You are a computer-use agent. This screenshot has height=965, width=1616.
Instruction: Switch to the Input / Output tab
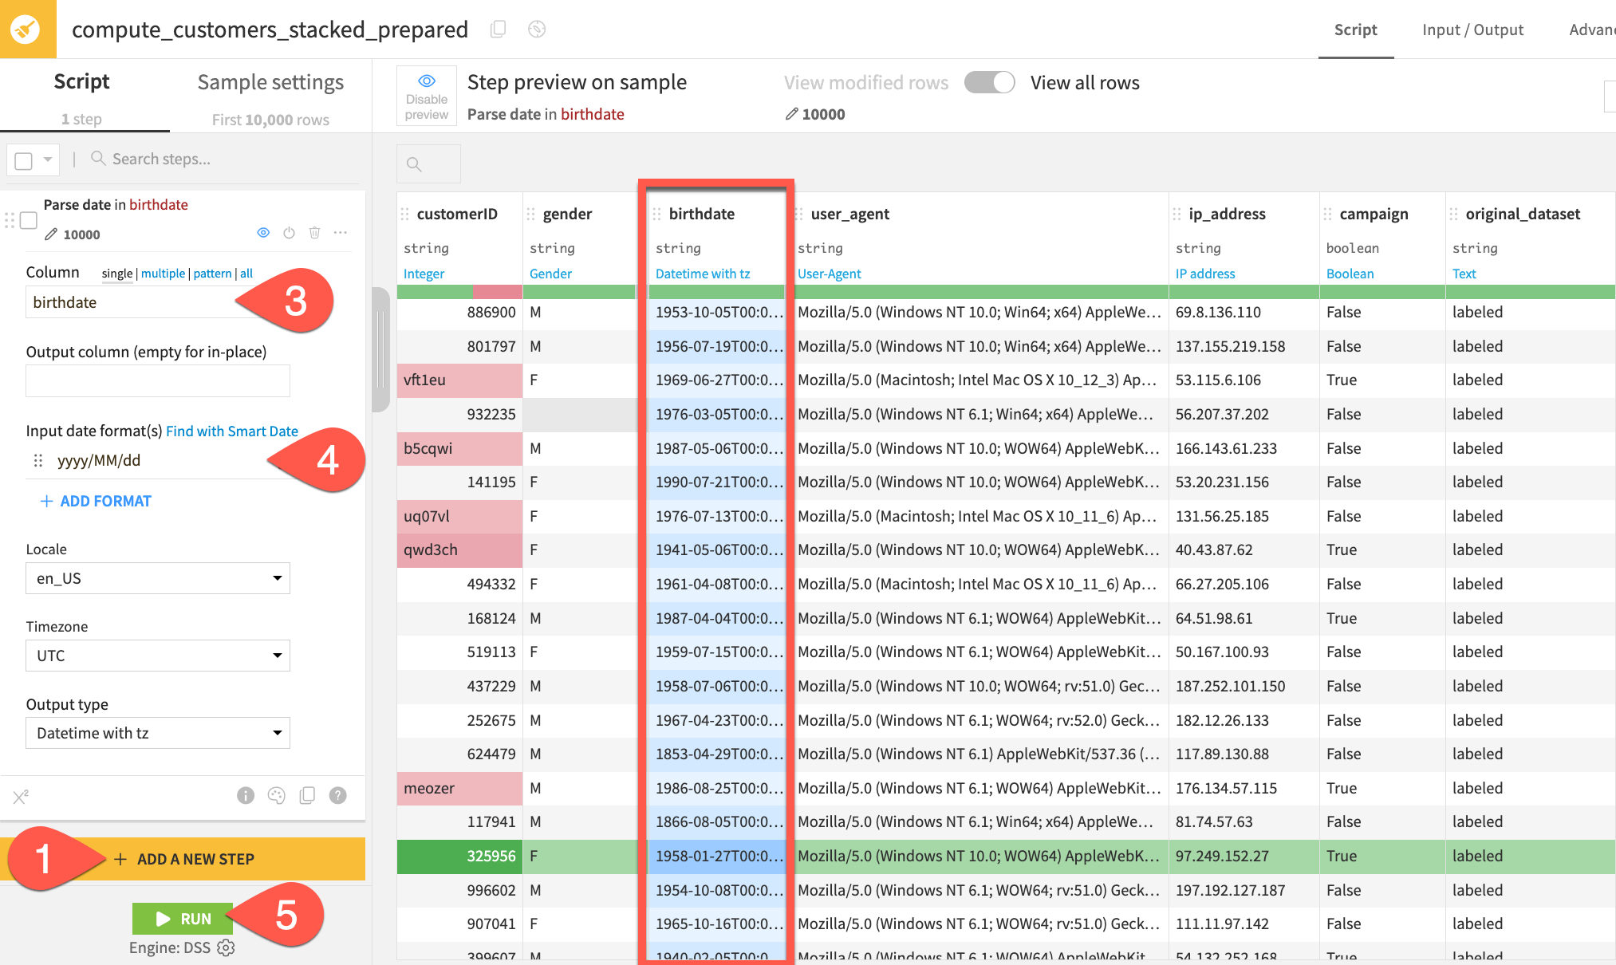pyautogui.click(x=1472, y=30)
